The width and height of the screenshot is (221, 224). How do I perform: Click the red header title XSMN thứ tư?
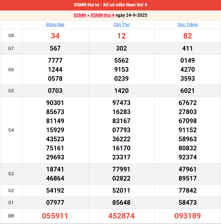click(x=110, y=5)
